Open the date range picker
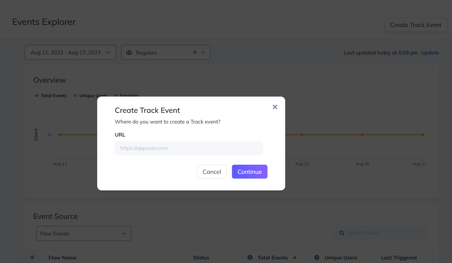Viewport: 452px width, 263px height. (70, 52)
